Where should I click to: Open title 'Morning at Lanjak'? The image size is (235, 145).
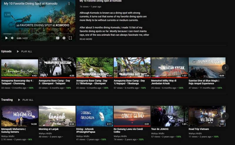(x=48, y=129)
